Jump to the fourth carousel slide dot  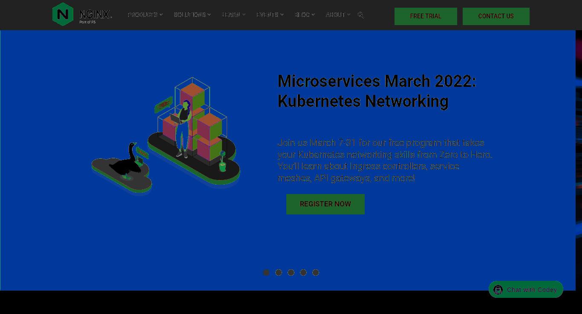pyautogui.click(x=303, y=272)
